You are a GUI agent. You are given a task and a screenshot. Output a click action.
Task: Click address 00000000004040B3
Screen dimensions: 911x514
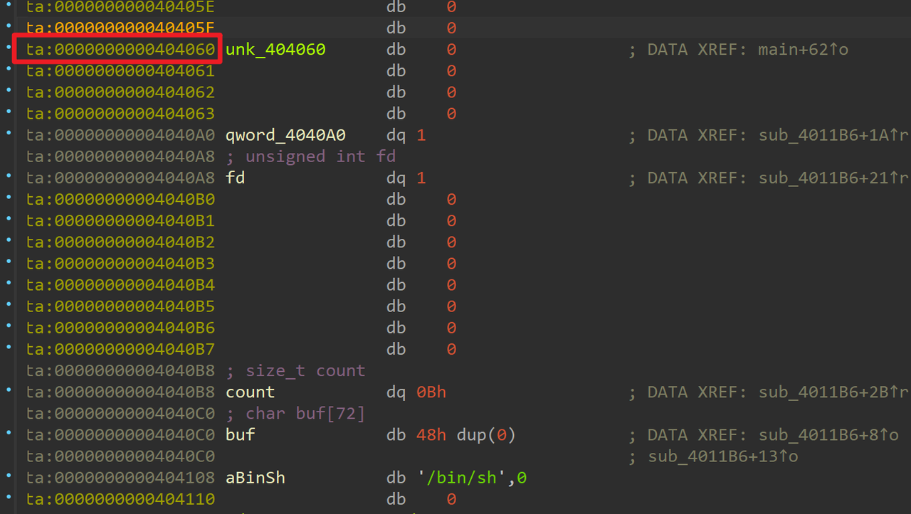coord(121,264)
